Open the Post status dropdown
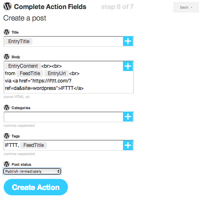202x199 pixels. (x=32, y=171)
